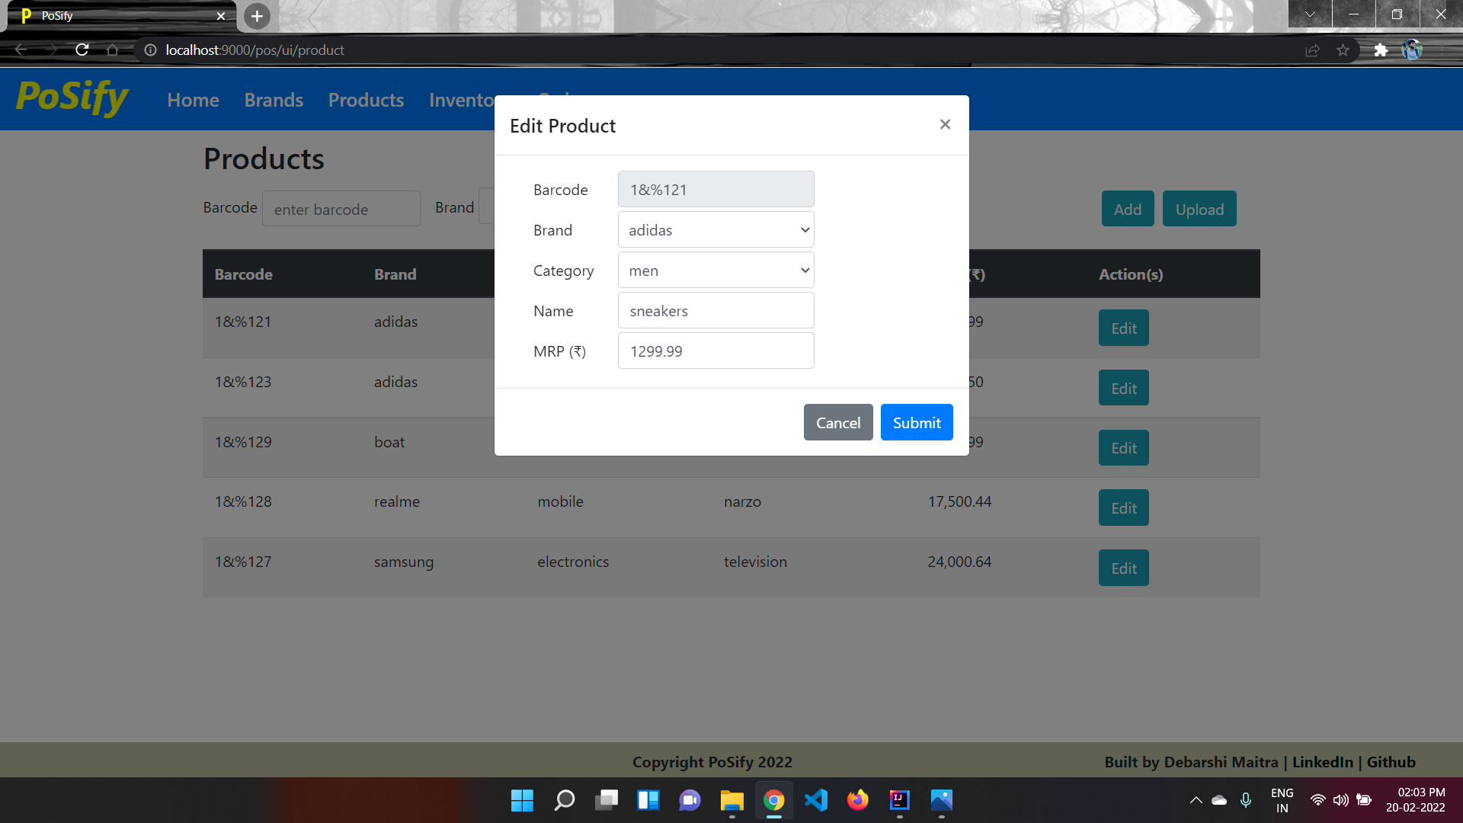
Task: Expand the tab search chevron in title bar
Action: click(x=1310, y=14)
